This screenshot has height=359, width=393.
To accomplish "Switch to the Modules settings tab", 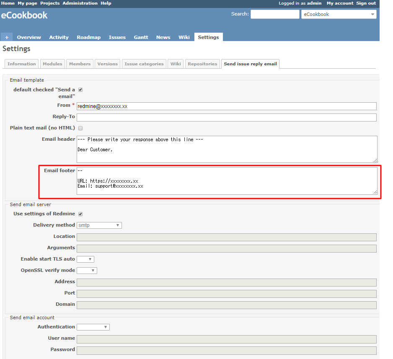I will coord(52,64).
